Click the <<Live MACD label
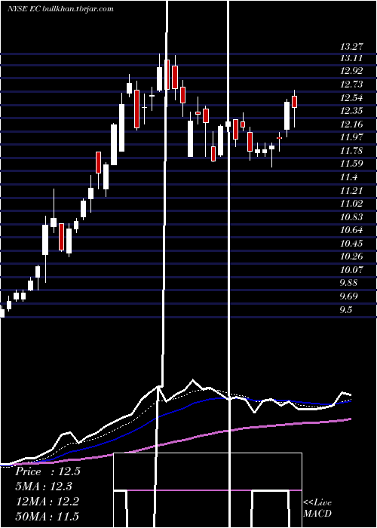 (x=317, y=508)
